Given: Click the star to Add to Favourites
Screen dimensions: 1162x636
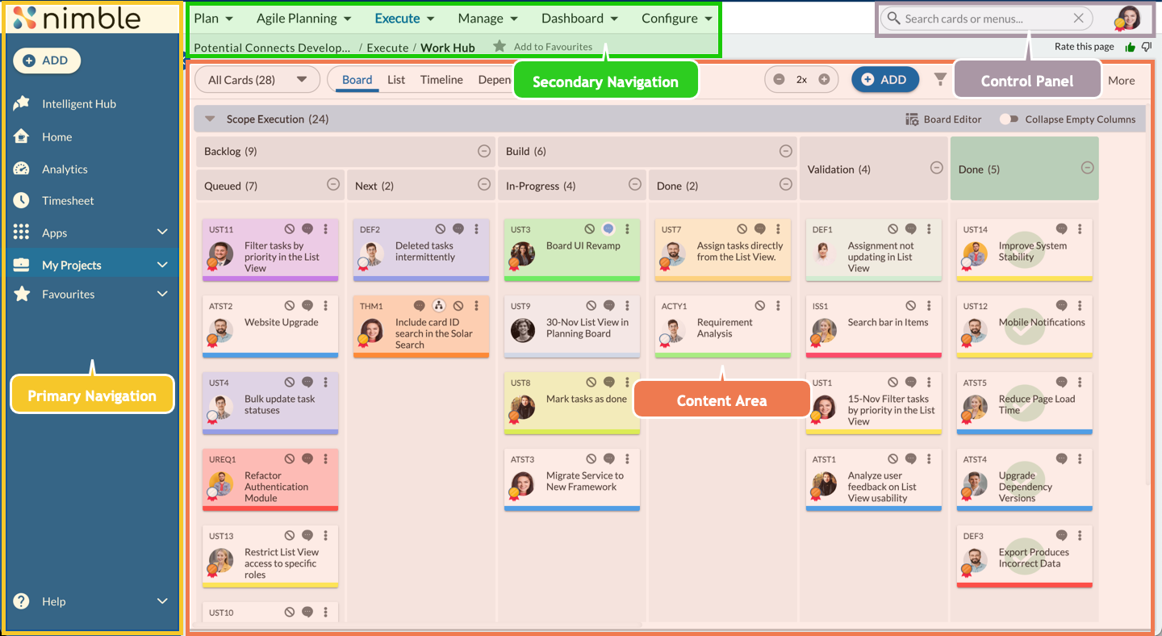Looking at the screenshot, I should [x=499, y=47].
